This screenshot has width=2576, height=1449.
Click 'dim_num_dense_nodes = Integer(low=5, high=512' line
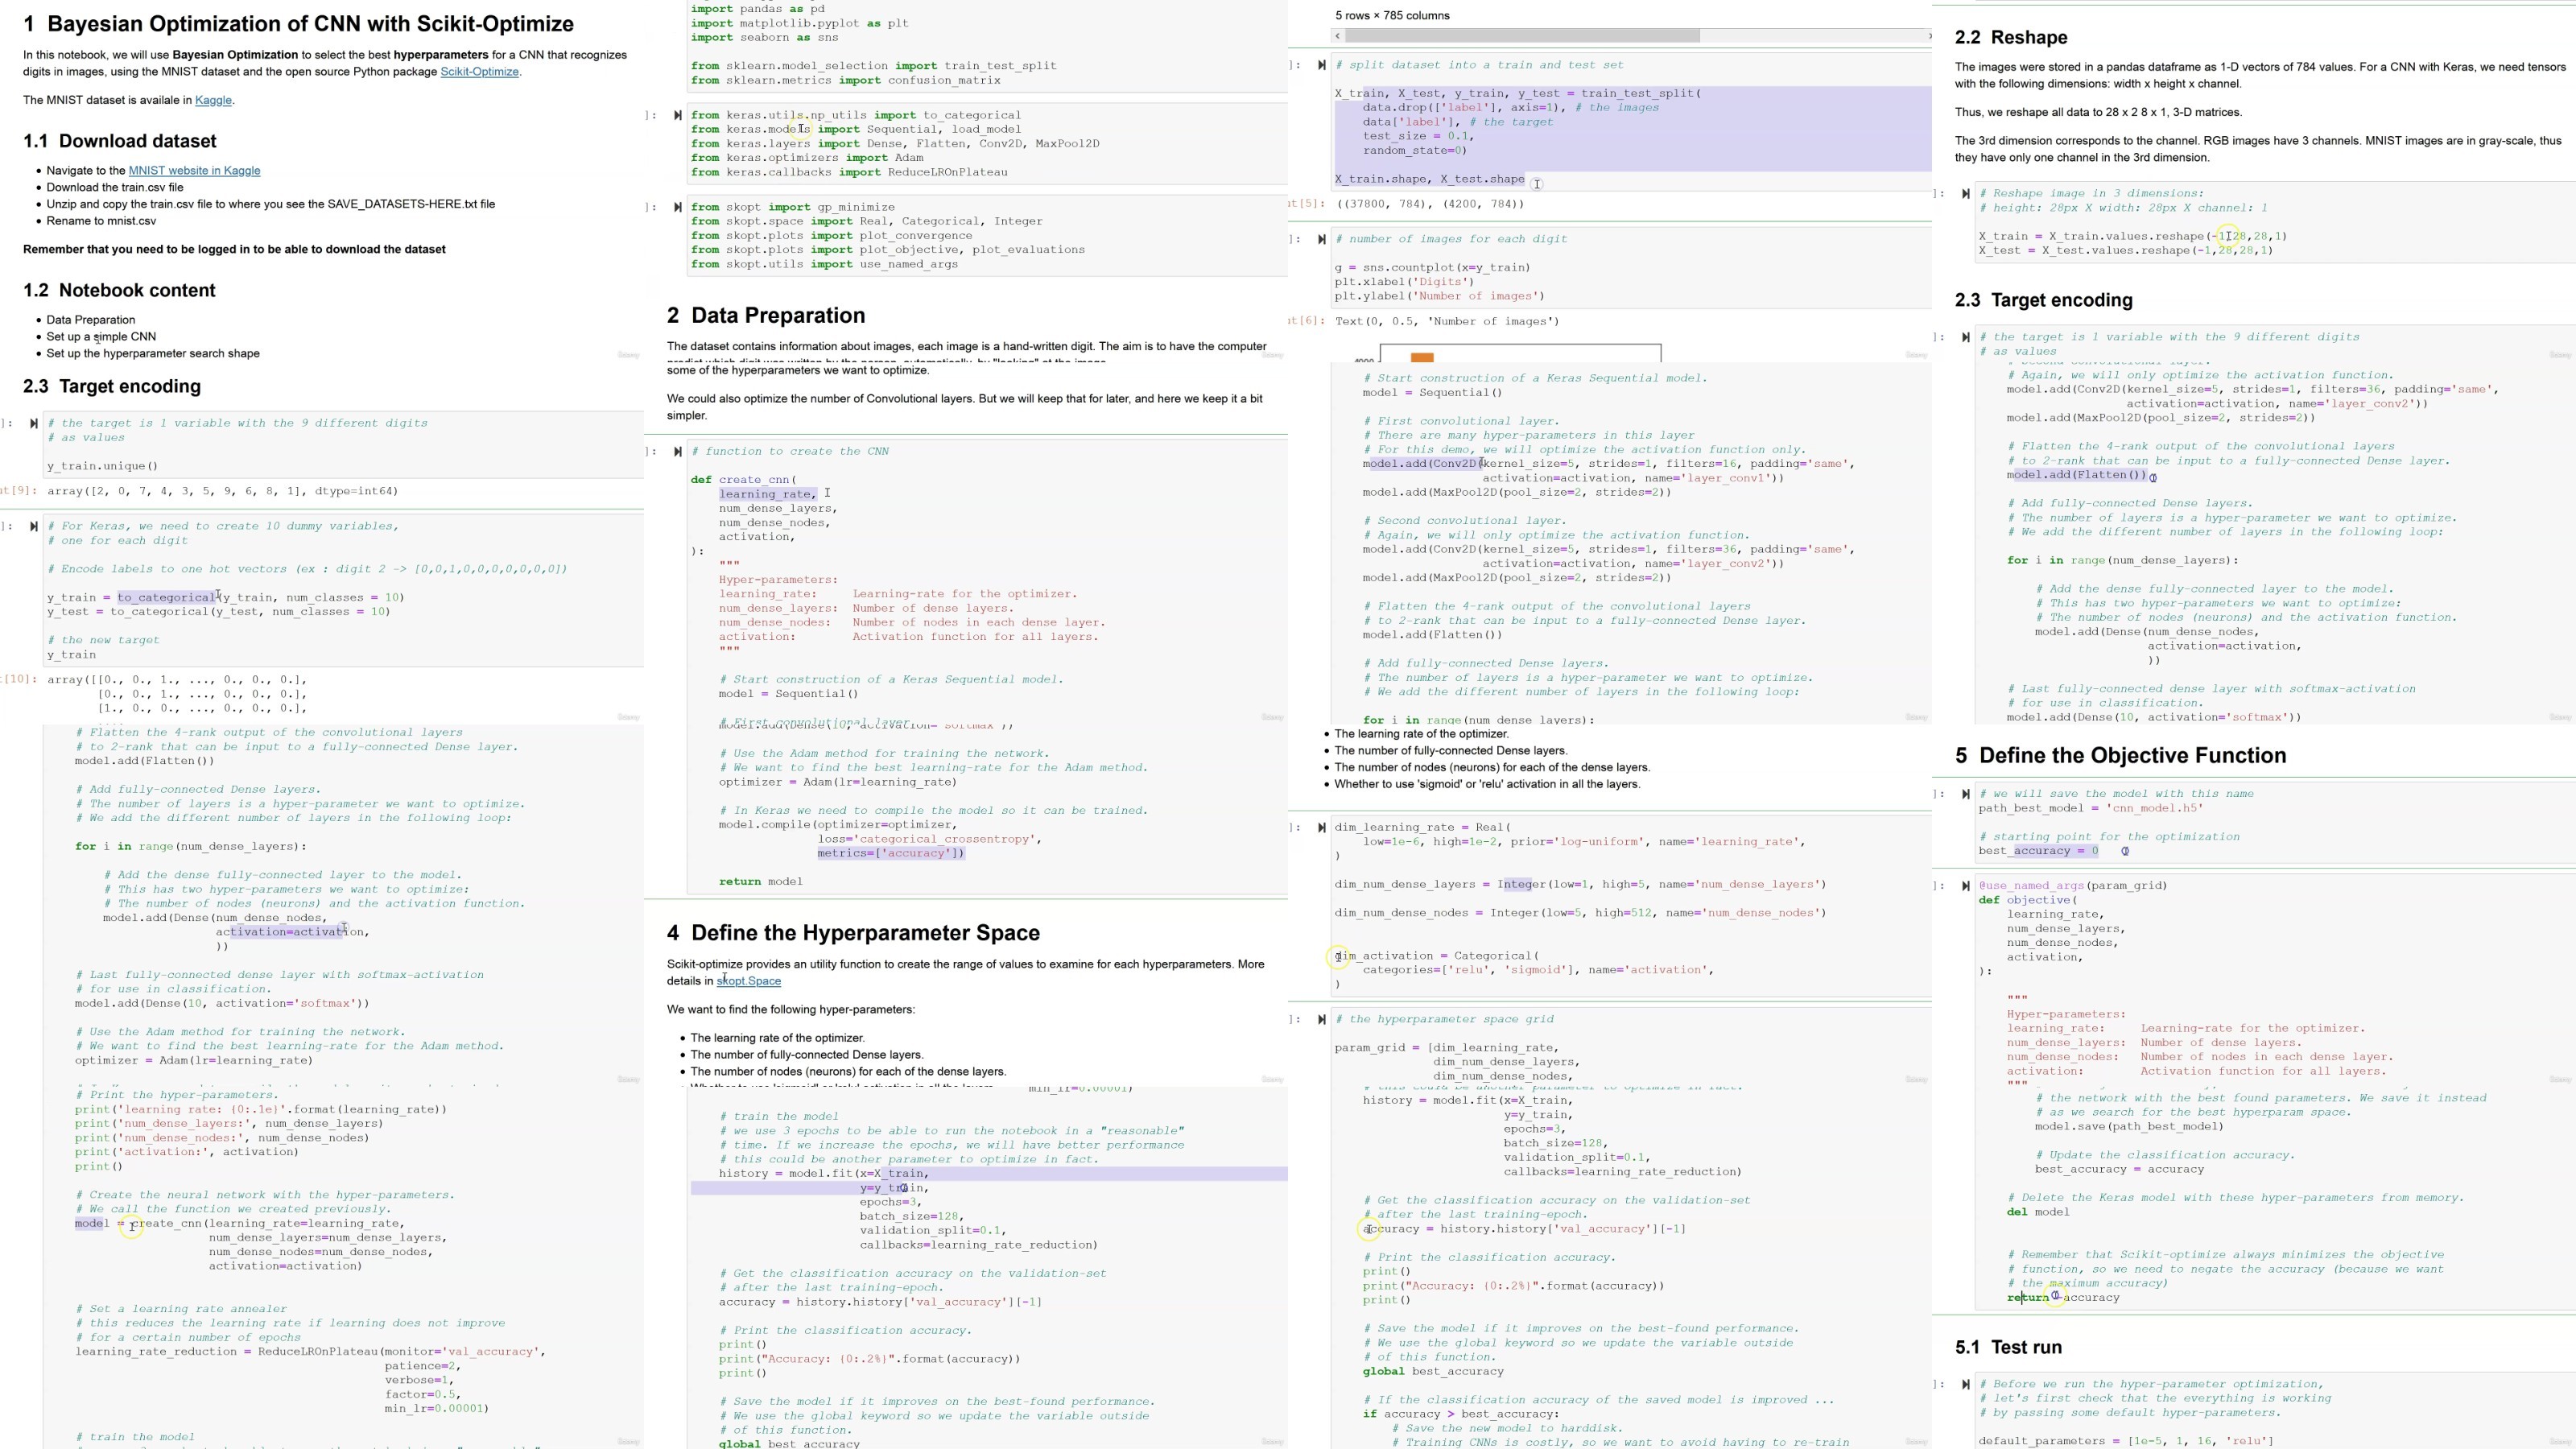coord(1580,913)
